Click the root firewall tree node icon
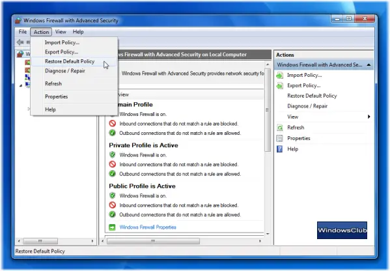 [20, 54]
